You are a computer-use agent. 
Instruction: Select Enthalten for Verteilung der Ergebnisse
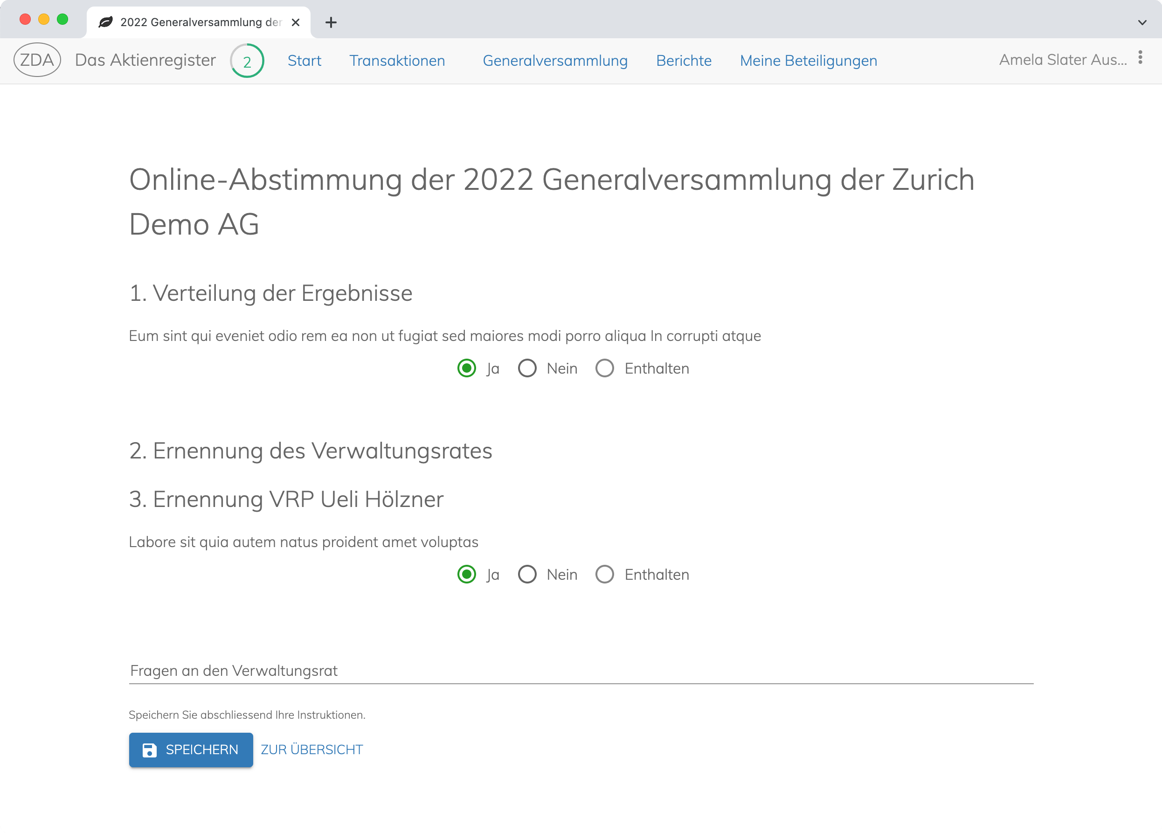click(604, 368)
